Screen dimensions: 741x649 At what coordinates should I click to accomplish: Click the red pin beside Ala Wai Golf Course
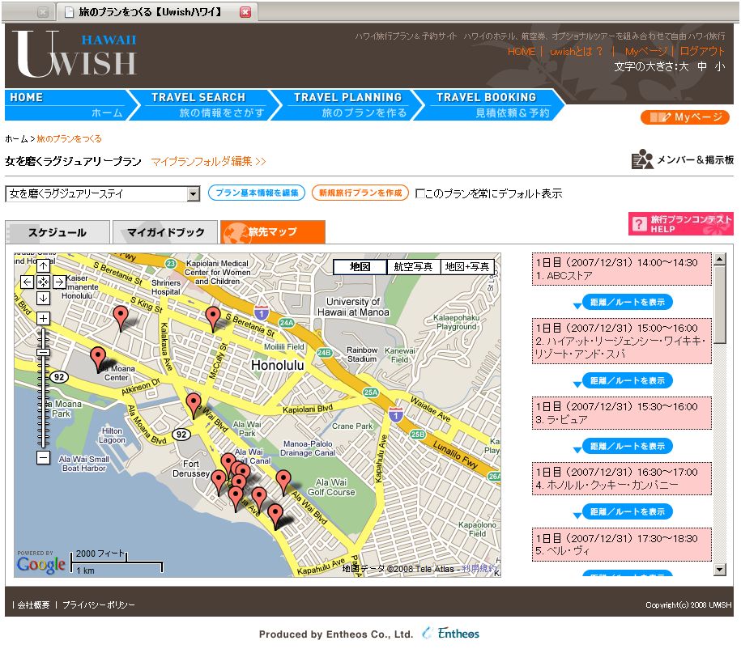283,481
